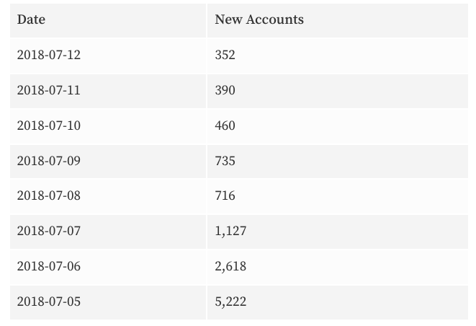Click the 352 new accounts value

(225, 55)
